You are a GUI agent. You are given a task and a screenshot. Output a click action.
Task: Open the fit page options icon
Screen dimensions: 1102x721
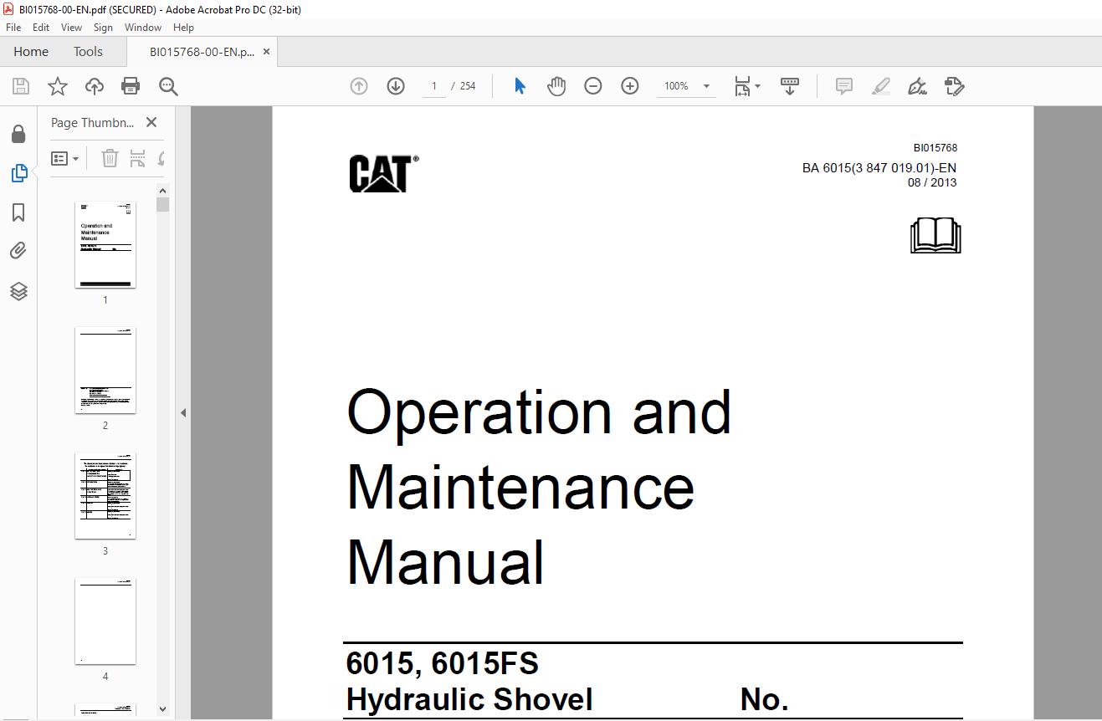(746, 86)
